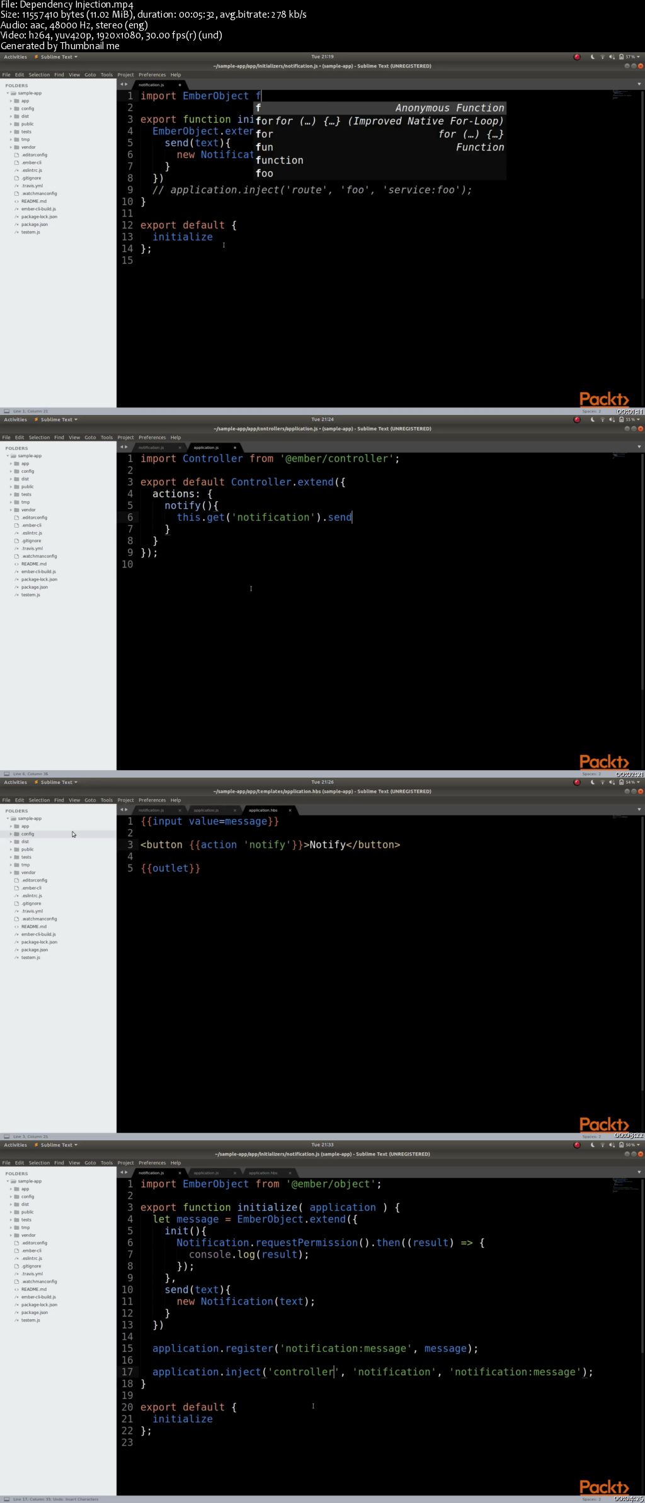The height and width of the screenshot is (1503, 645).
Task: Click the tab navigation arrows in the 21:19 frame
Action: coord(124,84)
